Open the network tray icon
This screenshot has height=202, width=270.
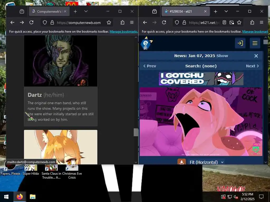(229, 197)
